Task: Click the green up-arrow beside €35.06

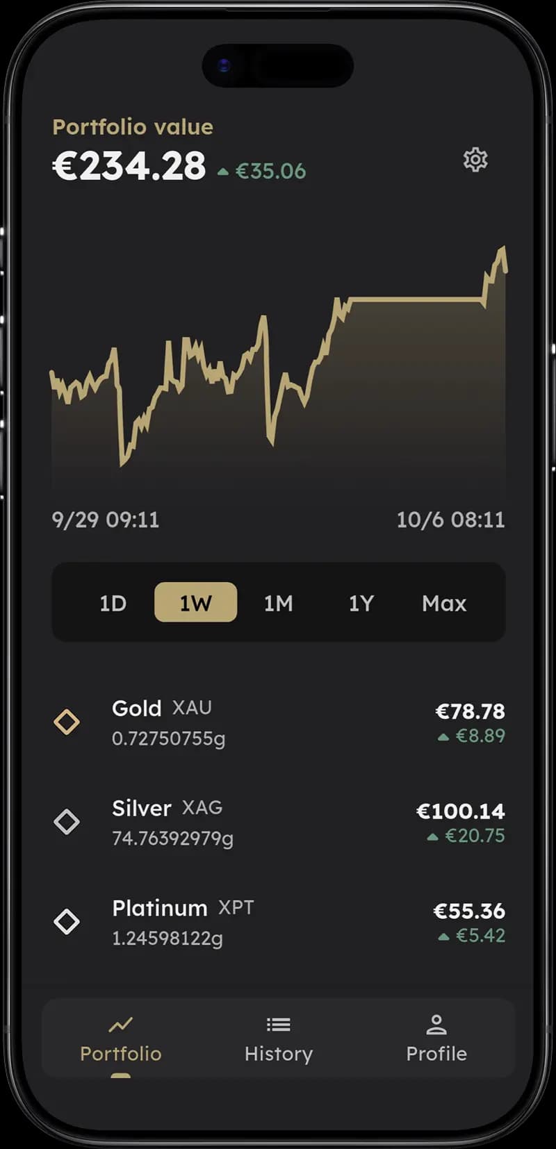Action: coord(224,170)
